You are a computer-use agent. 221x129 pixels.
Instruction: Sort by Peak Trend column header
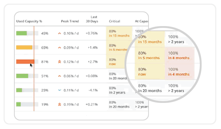pos(70,21)
